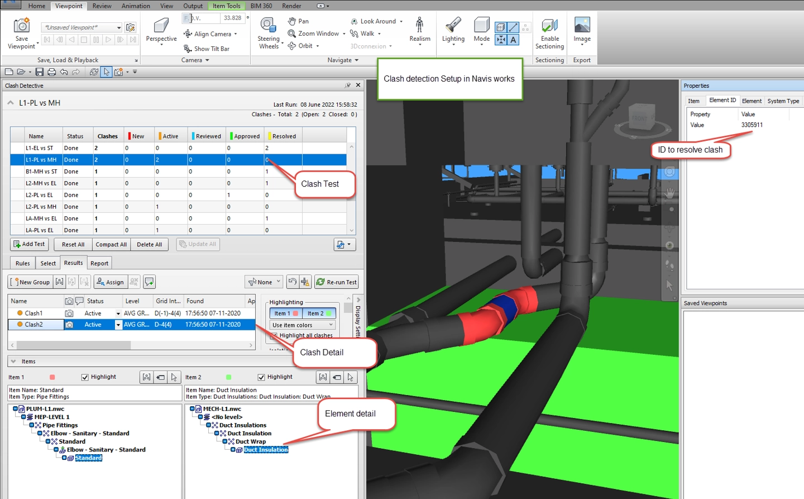
Task: Click the Unassign icon next to Assign
Action: coord(135,282)
